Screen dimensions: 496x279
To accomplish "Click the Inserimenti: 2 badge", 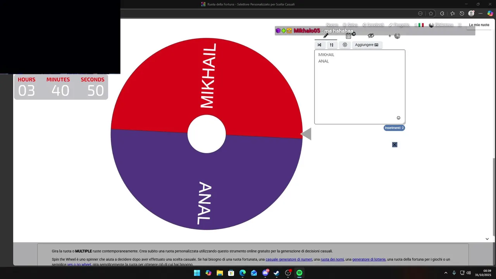I will tap(394, 128).
